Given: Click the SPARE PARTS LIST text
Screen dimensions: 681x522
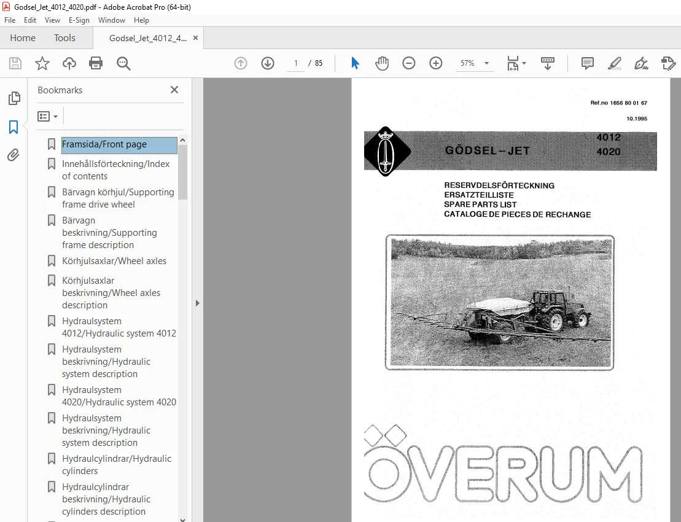Looking at the screenshot, I should 480,205.
